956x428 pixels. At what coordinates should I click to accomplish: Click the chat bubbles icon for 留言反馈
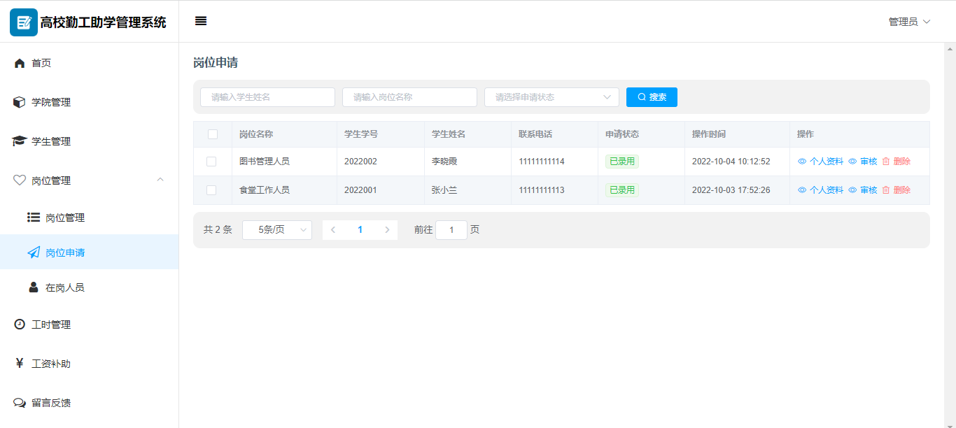coord(20,403)
